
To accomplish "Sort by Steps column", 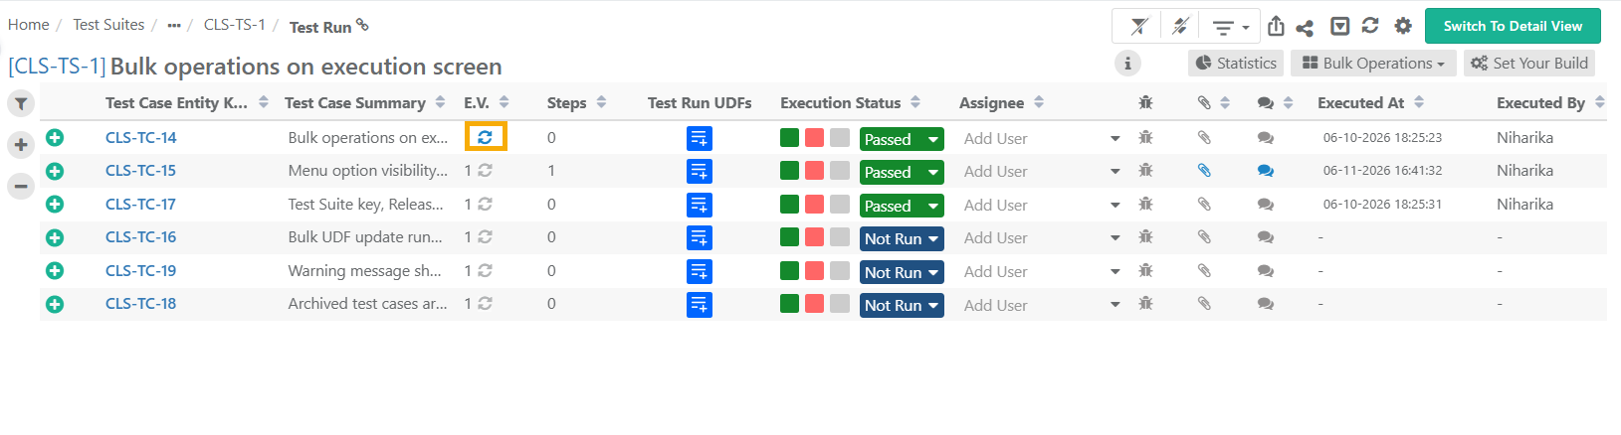I will coord(601,102).
